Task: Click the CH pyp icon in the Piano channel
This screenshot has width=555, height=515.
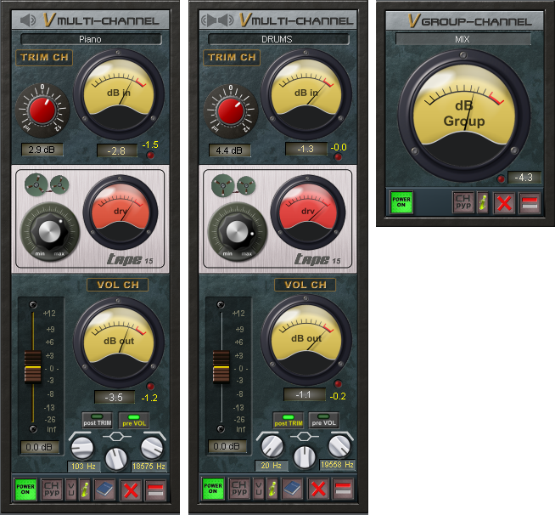Action: point(51,489)
